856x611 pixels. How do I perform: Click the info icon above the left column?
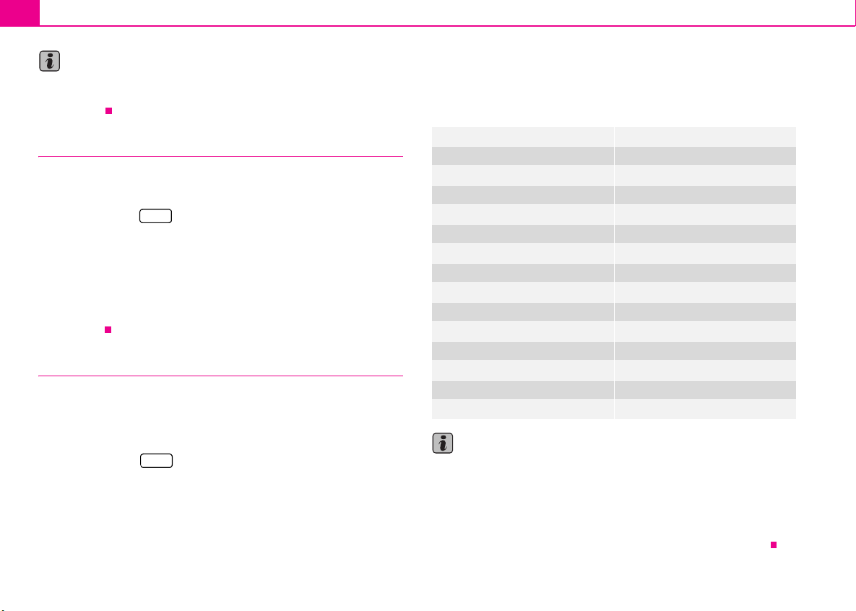pyautogui.click(x=50, y=61)
